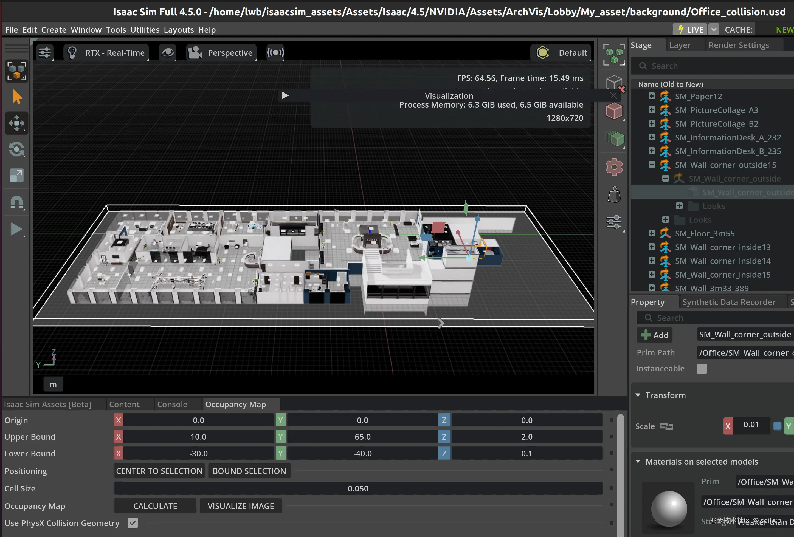Click the CALCULATE occupancy map button
Viewport: 794px width, 537px height.
point(155,506)
